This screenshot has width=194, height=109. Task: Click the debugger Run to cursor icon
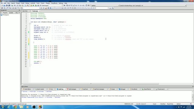tap(67, 5)
